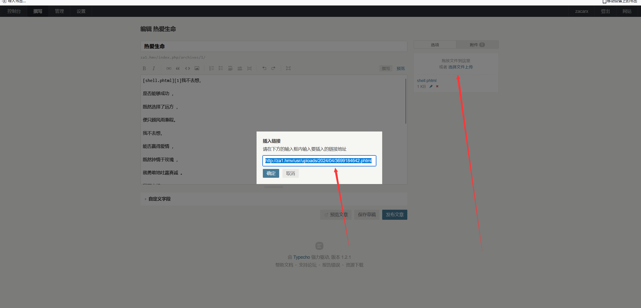Open the 撰写 menu
This screenshot has height=308, width=641.
point(38,11)
